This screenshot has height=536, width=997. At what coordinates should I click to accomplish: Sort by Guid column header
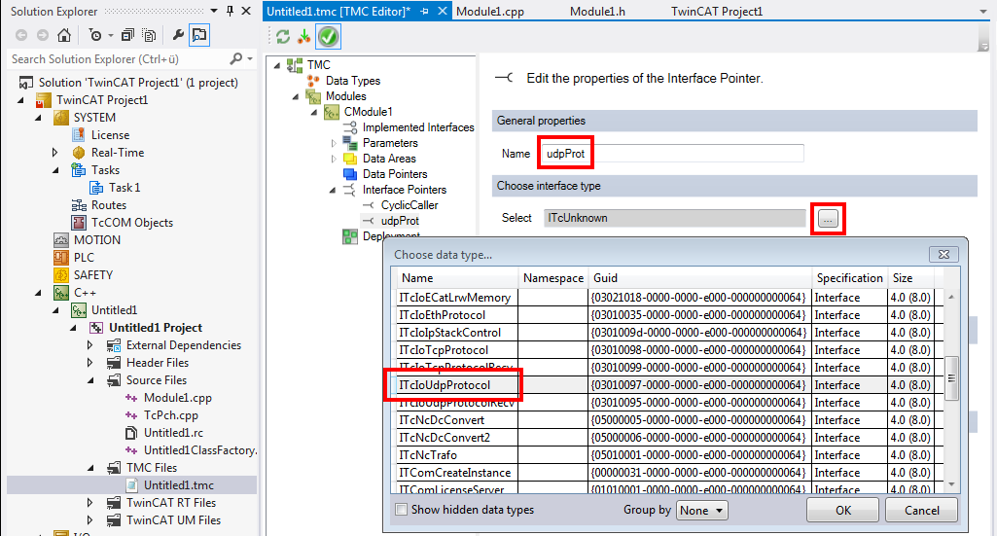click(700, 278)
